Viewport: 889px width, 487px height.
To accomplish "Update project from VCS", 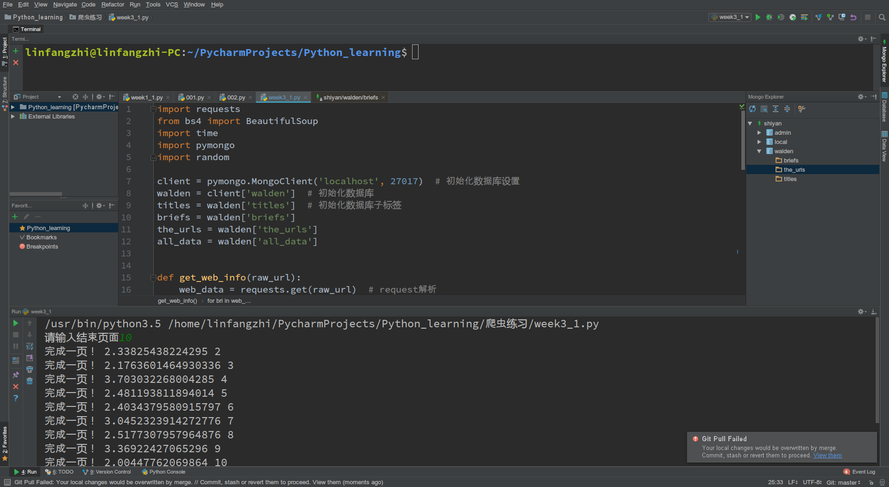I will (819, 17).
